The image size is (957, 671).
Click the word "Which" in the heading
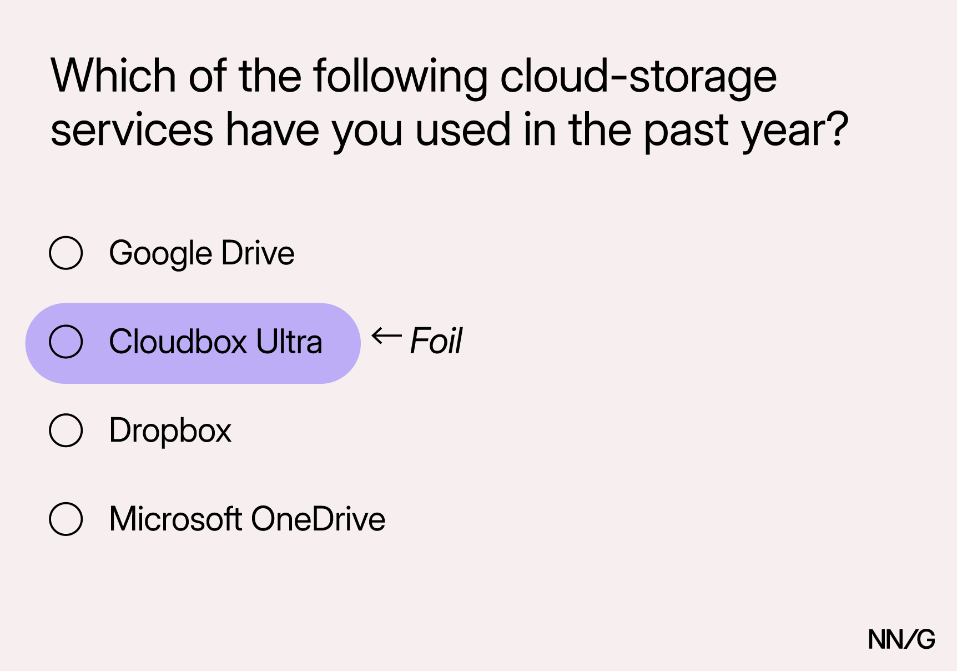(114, 76)
